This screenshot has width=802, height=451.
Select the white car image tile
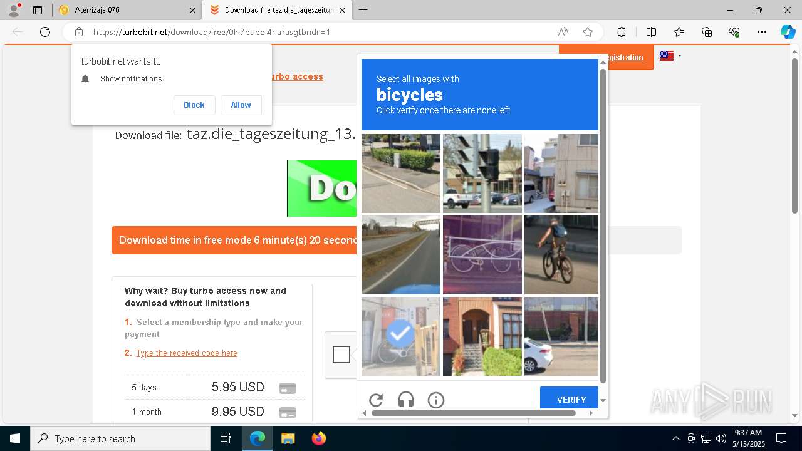coord(561,336)
